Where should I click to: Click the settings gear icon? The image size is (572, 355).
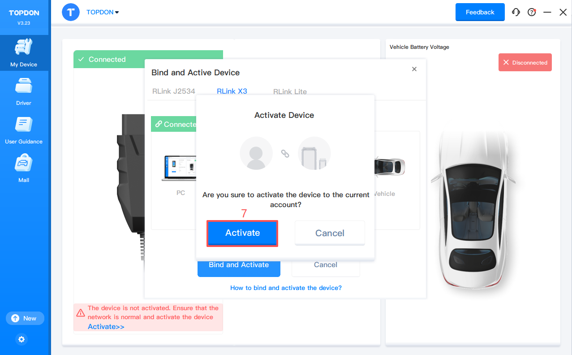tap(22, 339)
